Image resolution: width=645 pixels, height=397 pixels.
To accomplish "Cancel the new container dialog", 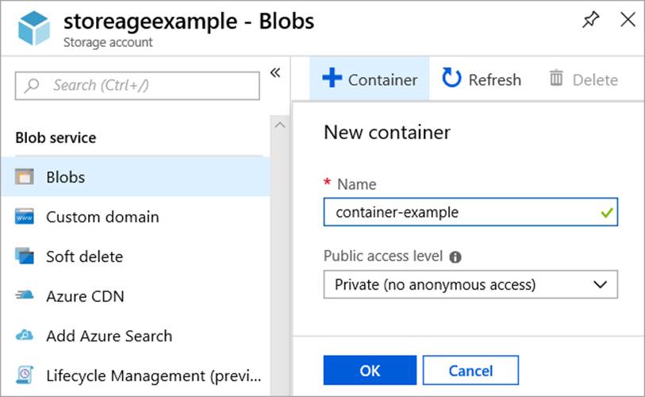I will pyautogui.click(x=470, y=371).
